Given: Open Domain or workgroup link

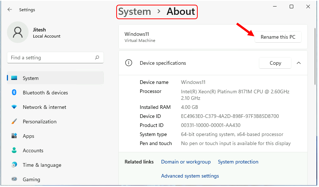Looking at the screenshot, I should 186,162.
